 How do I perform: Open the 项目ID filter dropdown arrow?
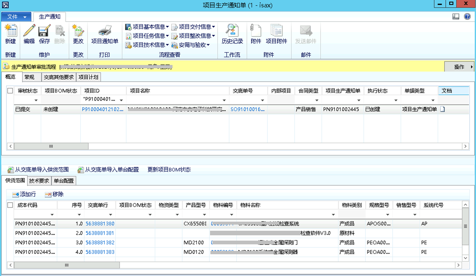click(x=121, y=100)
